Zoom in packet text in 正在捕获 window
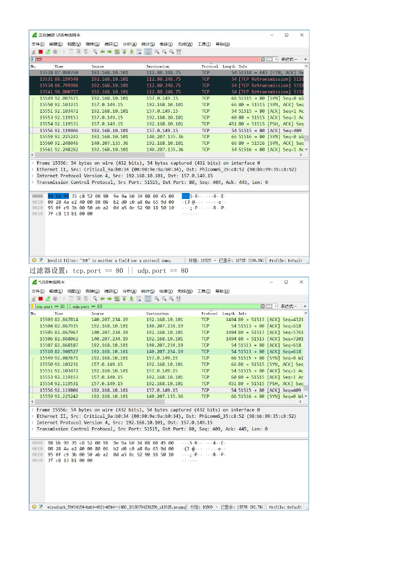The height and width of the screenshot is (579, 410). [157, 51]
